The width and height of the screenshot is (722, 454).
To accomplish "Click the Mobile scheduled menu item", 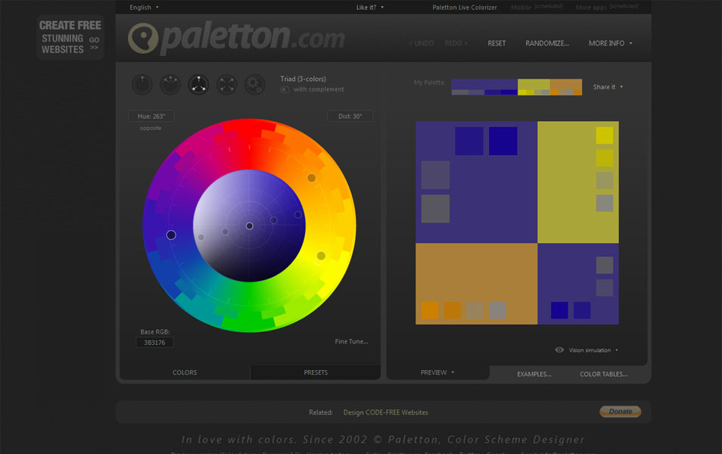I will (x=537, y=8).
